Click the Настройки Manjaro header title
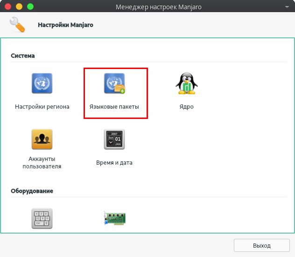295x257 pixels. point(65,25)
